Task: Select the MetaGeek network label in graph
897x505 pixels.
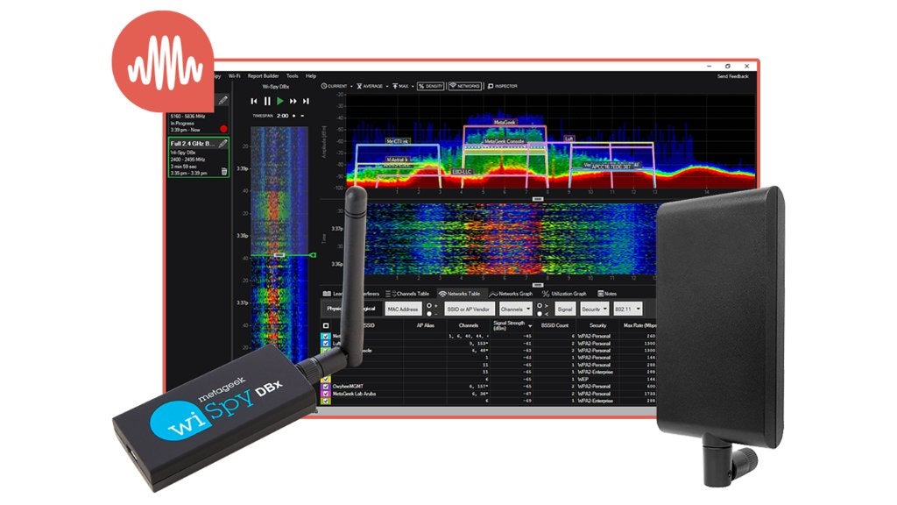Action: coord(505,122)
